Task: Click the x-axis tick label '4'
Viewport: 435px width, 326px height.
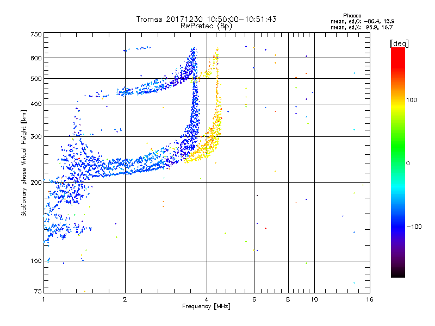Action: click(x=207, y=299)
